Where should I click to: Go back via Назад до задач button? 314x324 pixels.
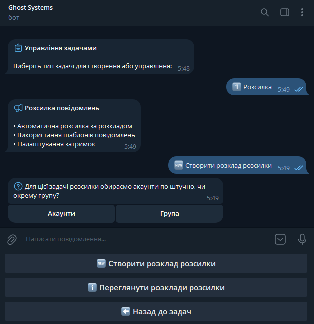[156, 312]
